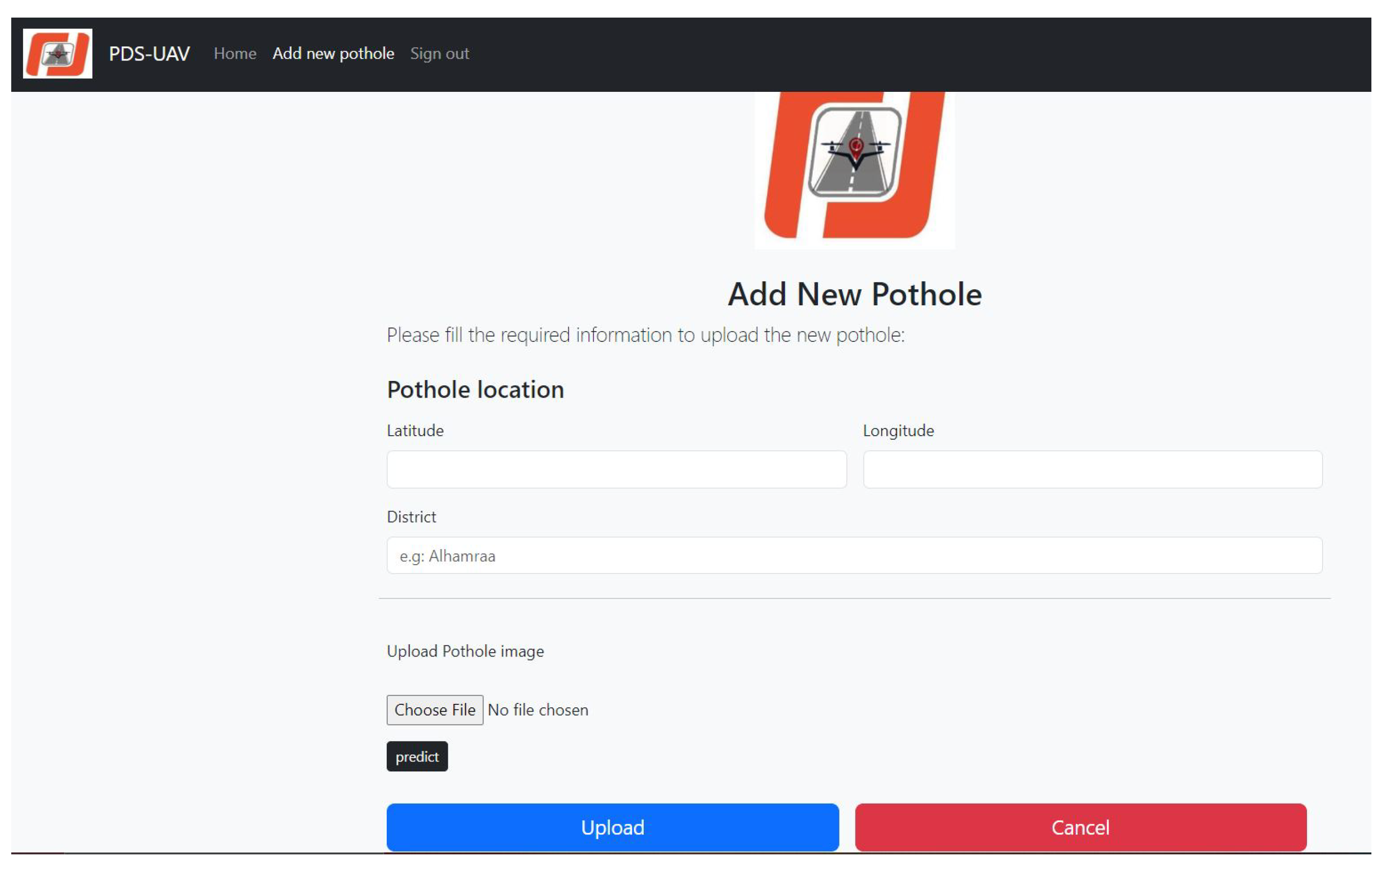The image size is (1388, 870).
Task: Click the Pothole location section heading
Action: point(475,389)
